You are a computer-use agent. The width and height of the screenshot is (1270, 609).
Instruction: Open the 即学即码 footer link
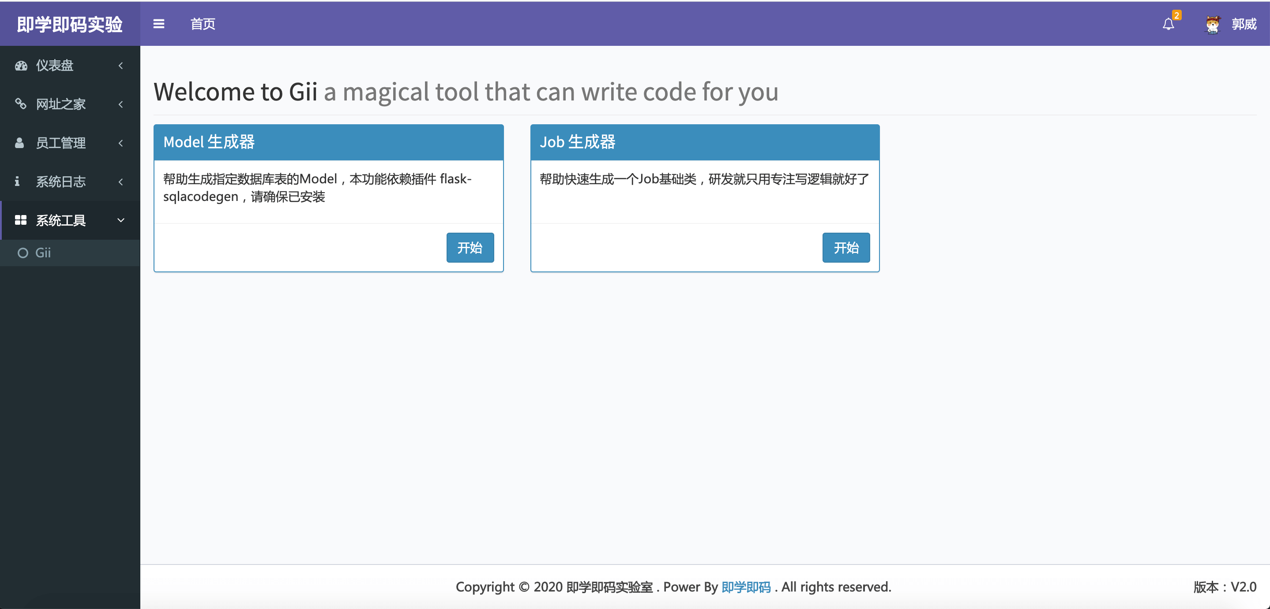pyautogui.click(x=746, y=587)
